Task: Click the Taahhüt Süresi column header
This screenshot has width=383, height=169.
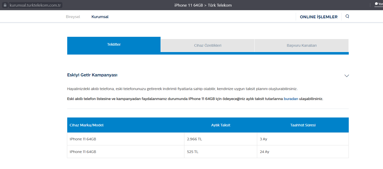Action: point(303,125)
